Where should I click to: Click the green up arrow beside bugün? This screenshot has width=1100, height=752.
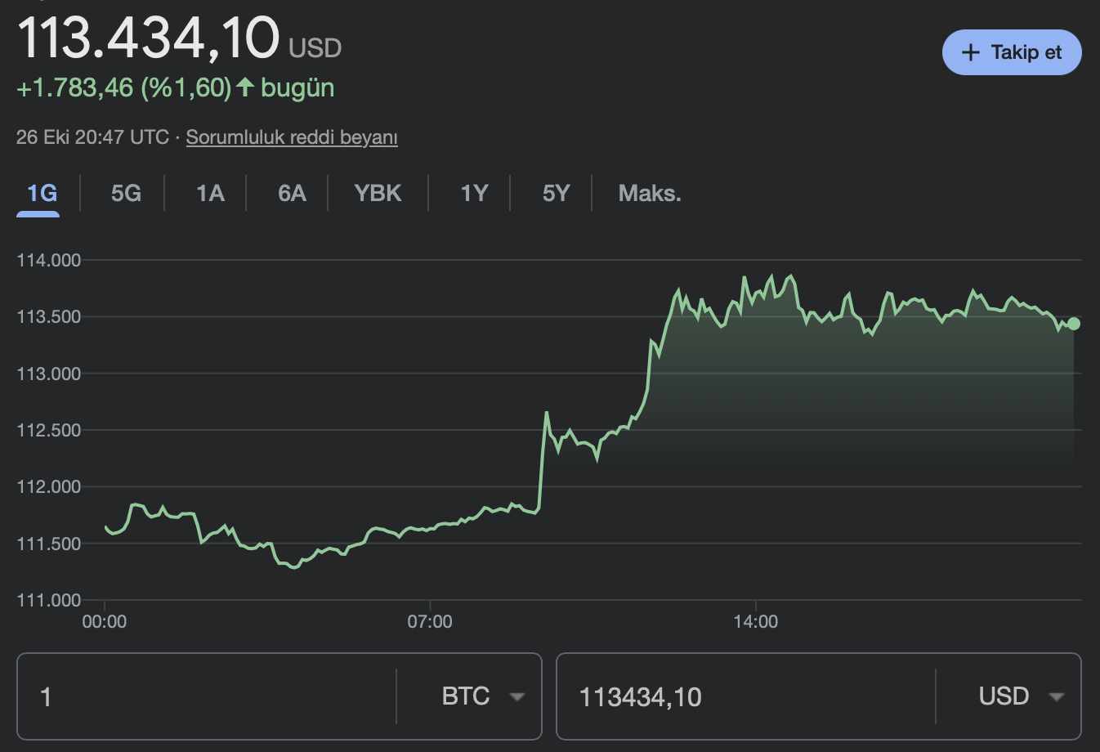[245, 87]
